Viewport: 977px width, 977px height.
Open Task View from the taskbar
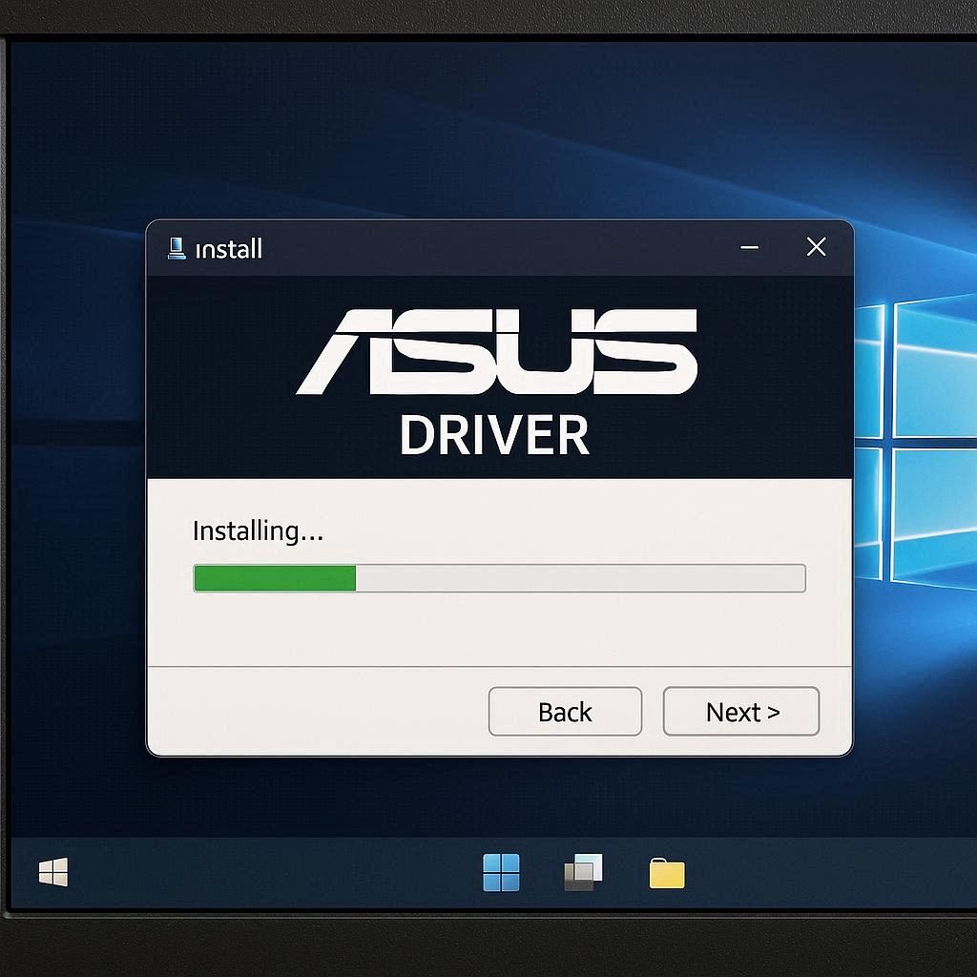[583, 872]
